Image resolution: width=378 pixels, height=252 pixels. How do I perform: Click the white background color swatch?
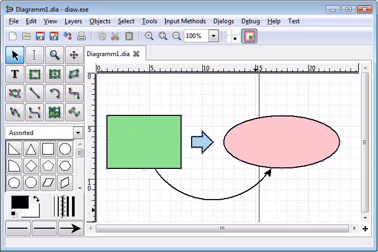point(34,213)
